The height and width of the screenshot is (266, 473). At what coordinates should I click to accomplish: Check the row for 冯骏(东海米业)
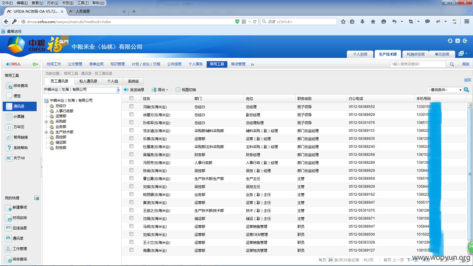point(131,106)
